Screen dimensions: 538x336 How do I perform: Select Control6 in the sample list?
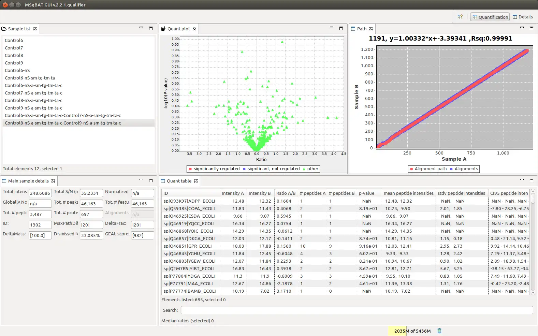pos(14,41)
